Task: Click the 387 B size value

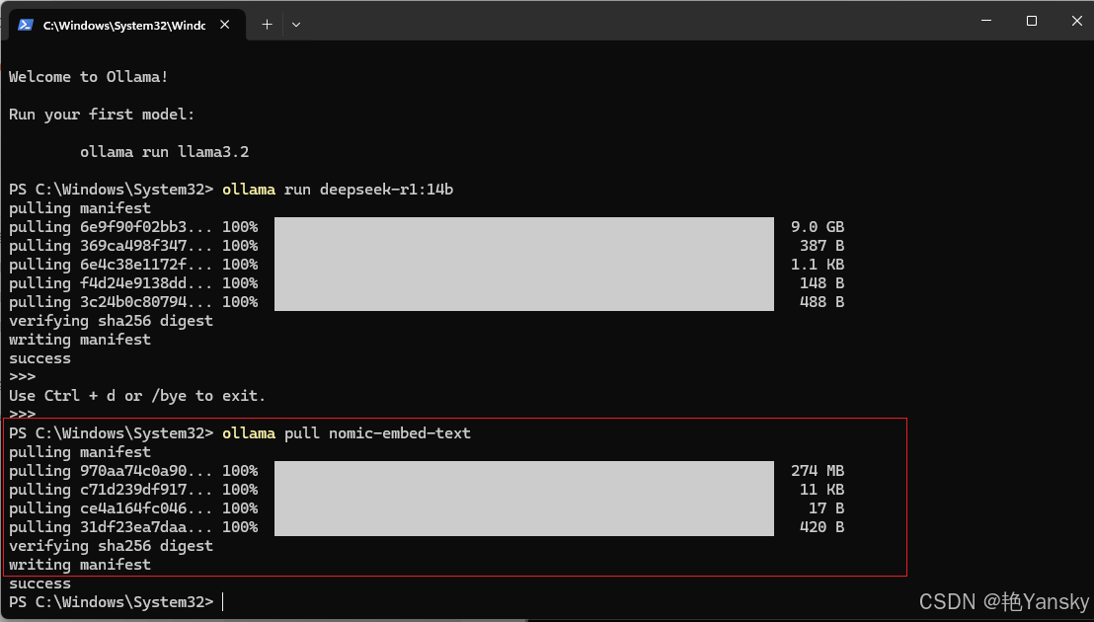Action: pos(821,246)
